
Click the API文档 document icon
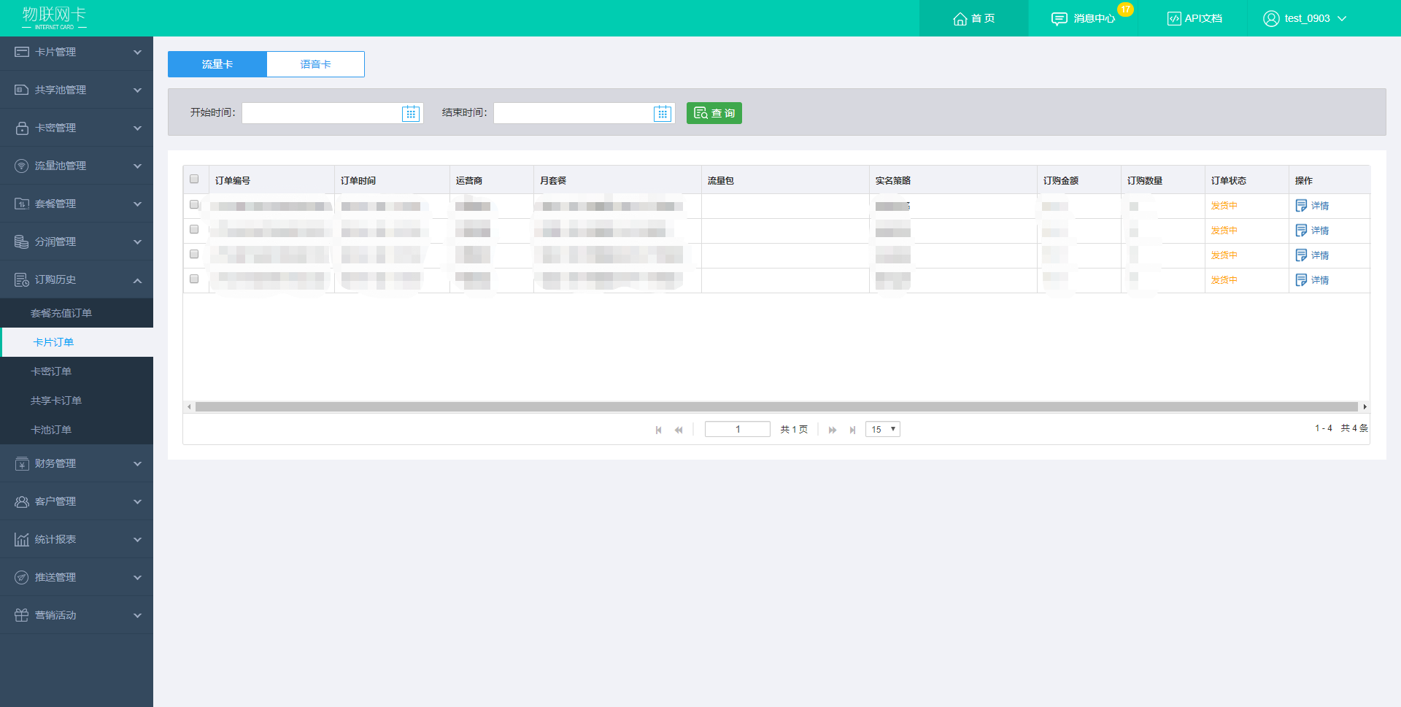coord(1174,19)
